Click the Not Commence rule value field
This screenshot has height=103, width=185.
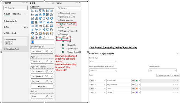119,84
